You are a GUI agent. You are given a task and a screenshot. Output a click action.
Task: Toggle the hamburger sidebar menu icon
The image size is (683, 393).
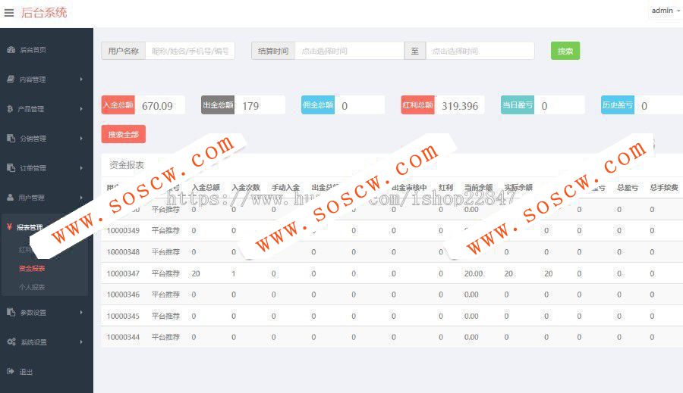tap(9, 13)
